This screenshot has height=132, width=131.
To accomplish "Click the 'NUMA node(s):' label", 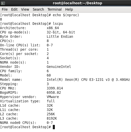I will (13, 62).
